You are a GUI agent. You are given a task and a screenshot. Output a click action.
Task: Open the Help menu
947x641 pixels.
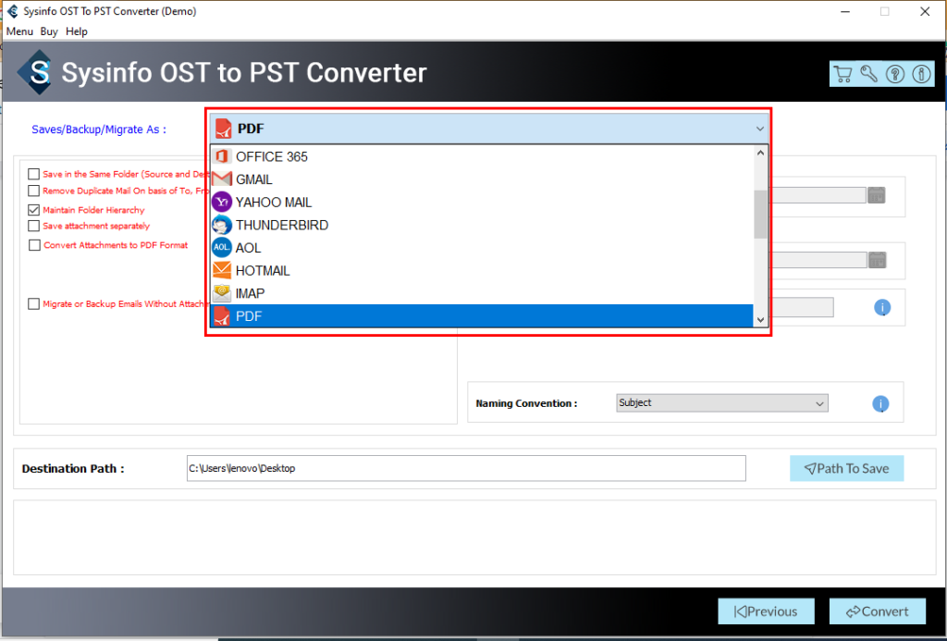tap(77, 31)
